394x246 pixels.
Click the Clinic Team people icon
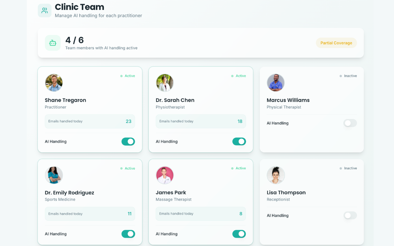[x=45, y=10]
